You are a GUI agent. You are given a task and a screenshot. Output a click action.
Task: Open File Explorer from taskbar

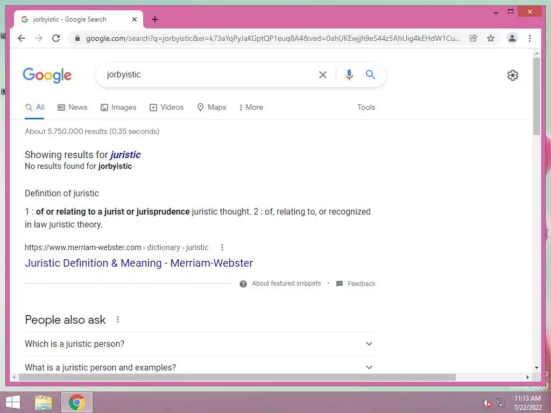pos(44,402)
